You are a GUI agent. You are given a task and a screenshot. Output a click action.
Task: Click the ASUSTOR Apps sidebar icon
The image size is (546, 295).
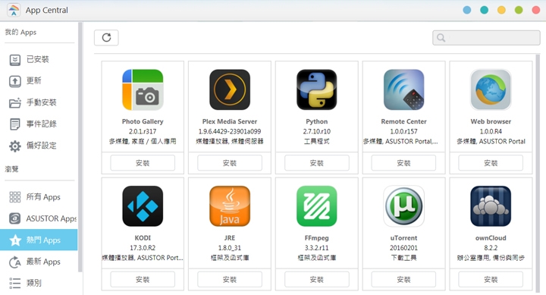pyautogui.click(x=15, y=218)
